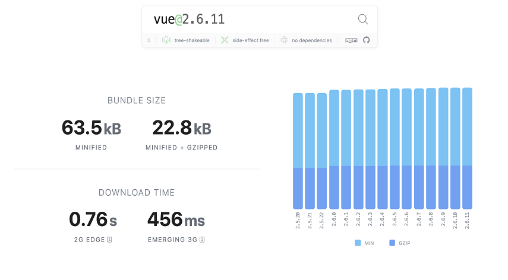Click the 2.6.11 version axis label
This screenshot has width=508, height=280.
coord(467,221)
